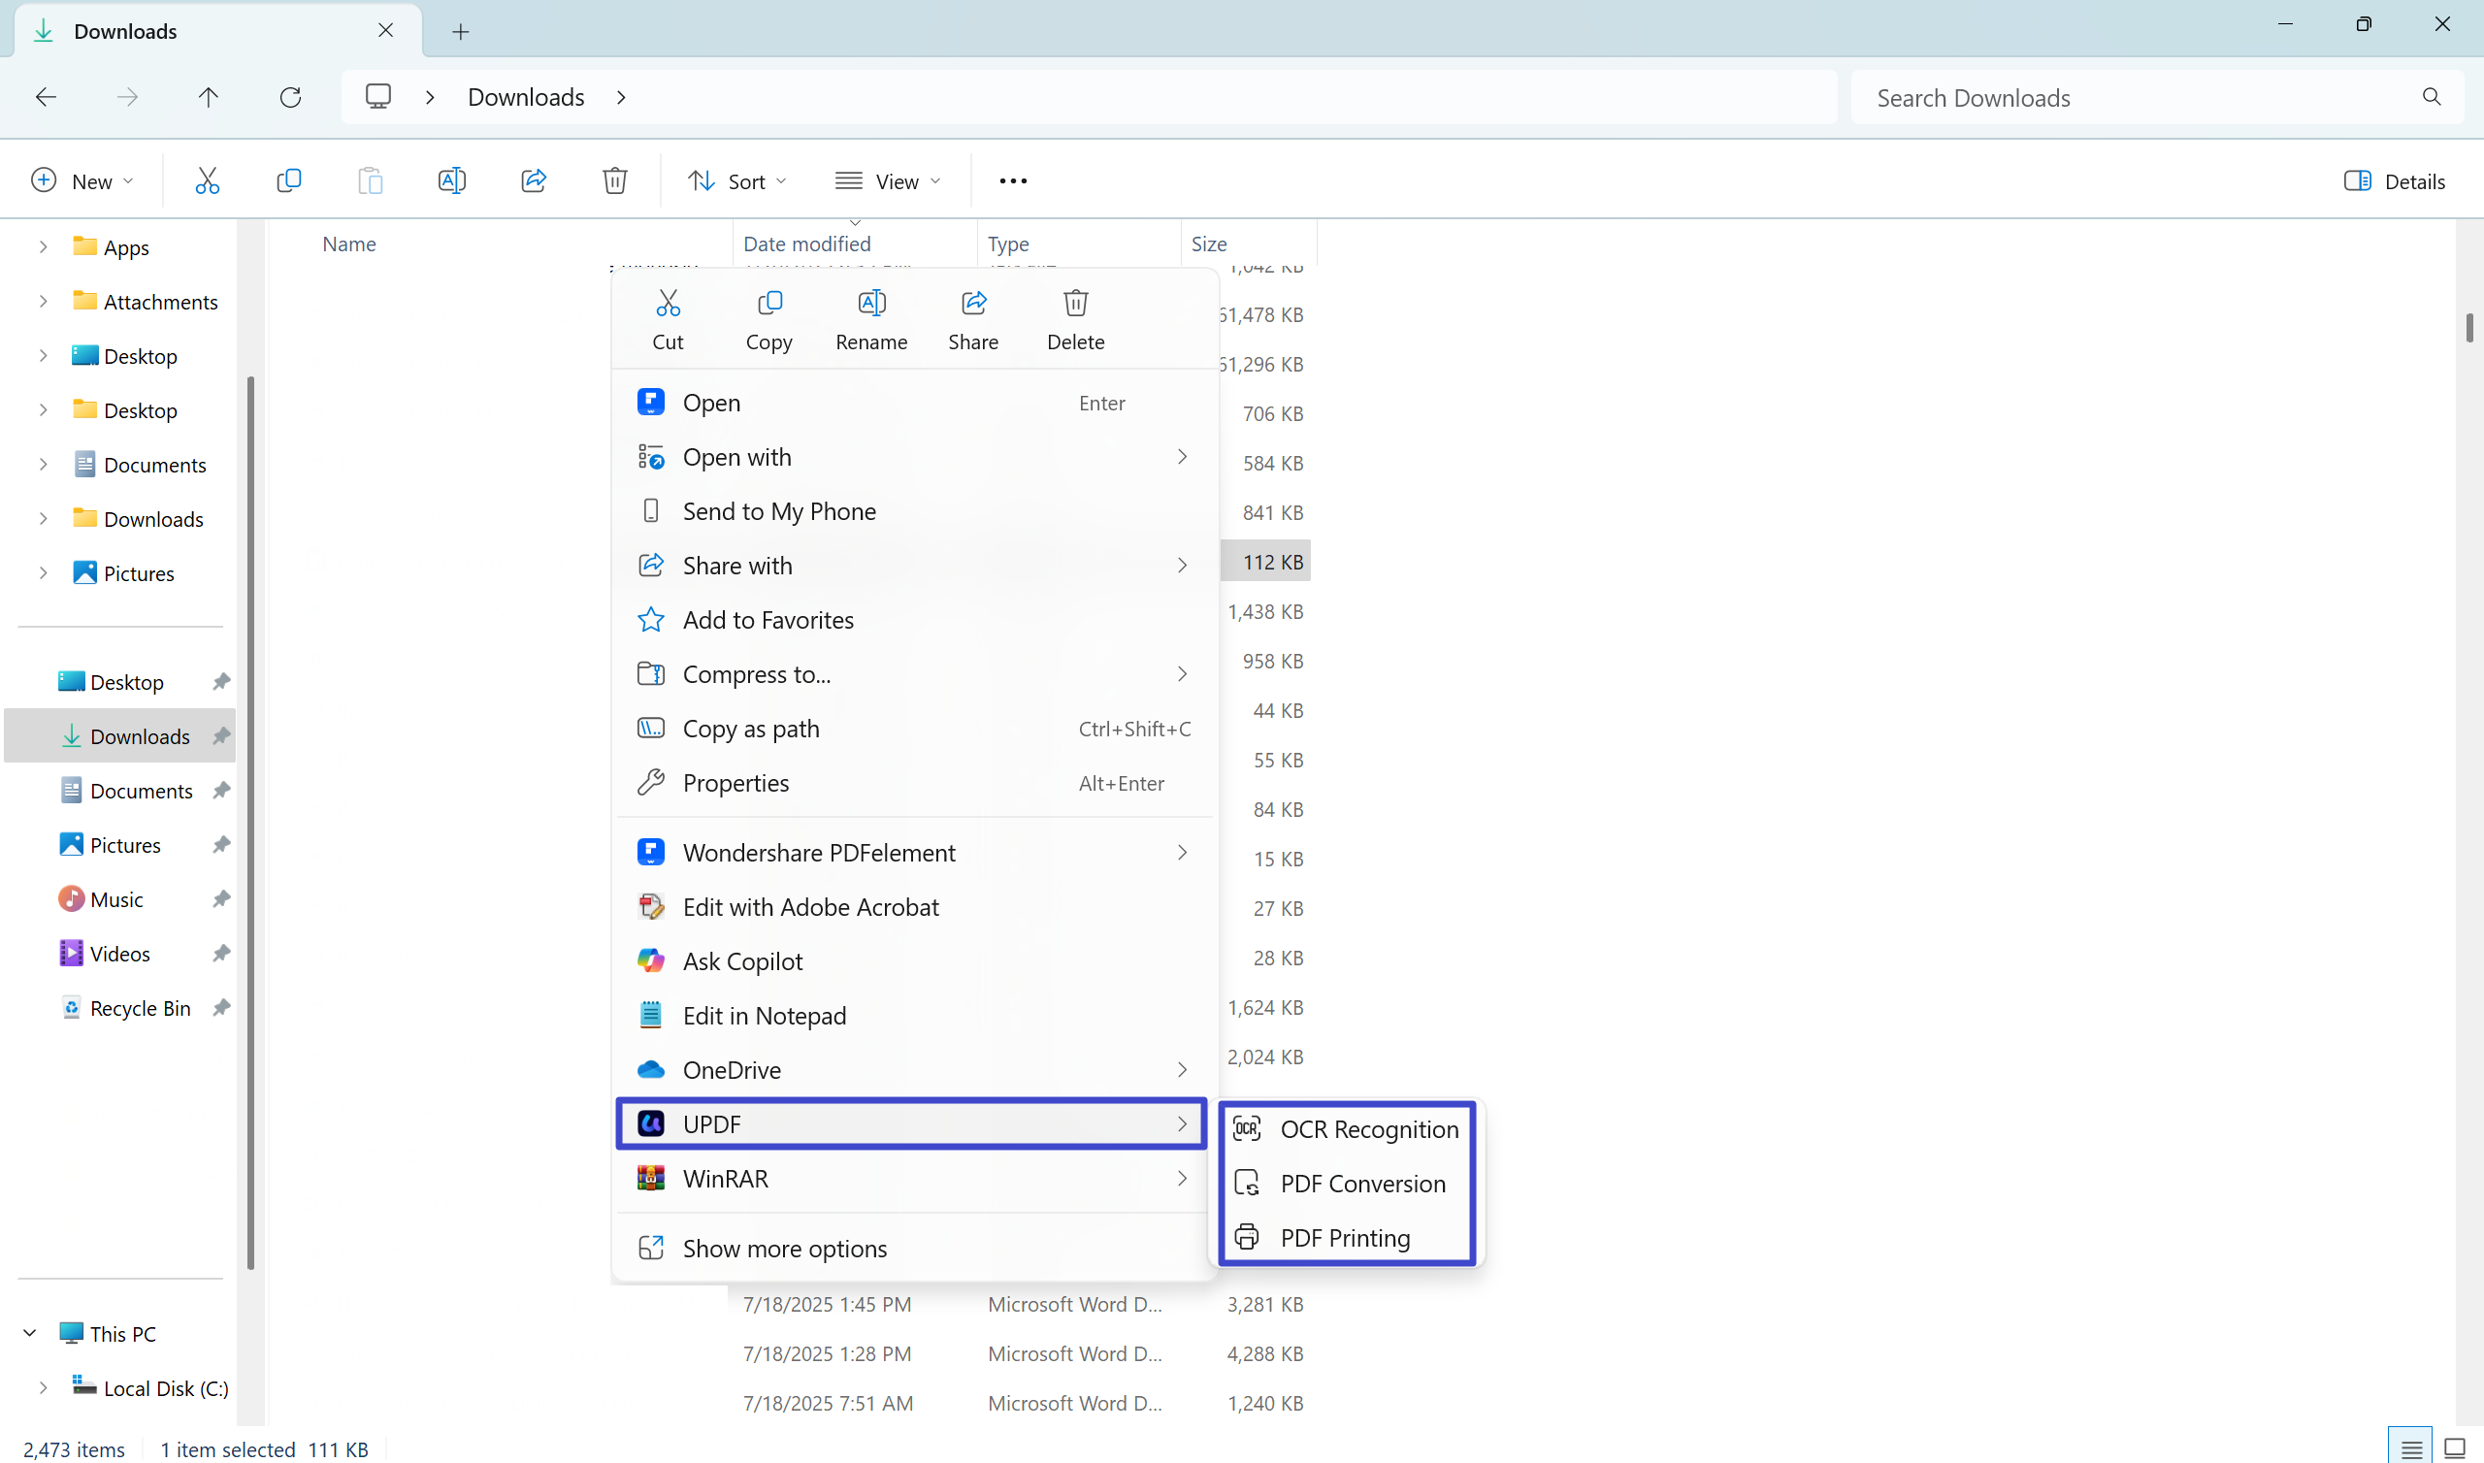The image size is (2484, 1463).
Task: Expand chevron after Downloads in address bar
Action: pos(621,97)
